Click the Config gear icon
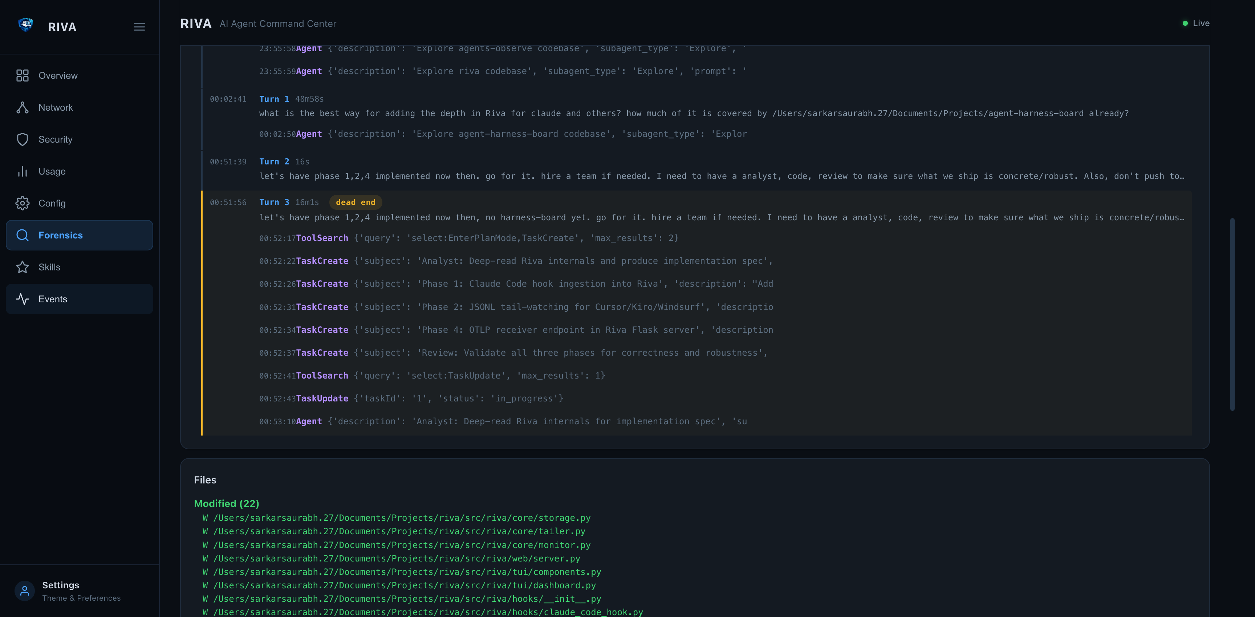This screenshot has width=1255, height=617. click(x=23, y=203)
